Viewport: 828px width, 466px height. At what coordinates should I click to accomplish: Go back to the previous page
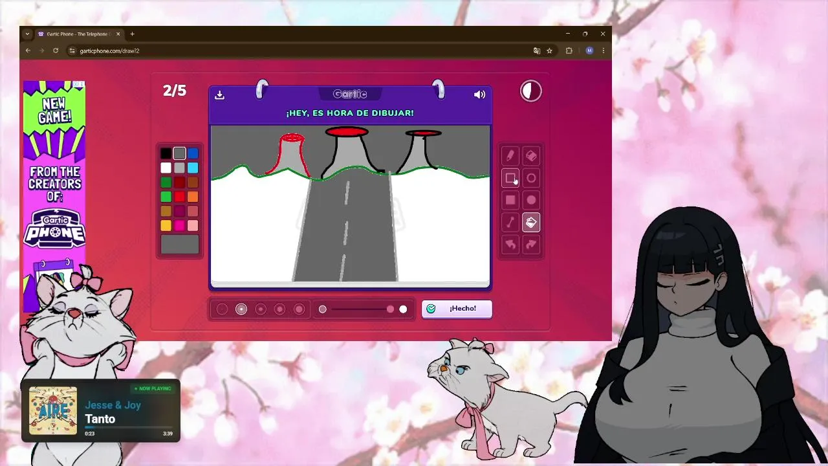[x=28, y=50]
